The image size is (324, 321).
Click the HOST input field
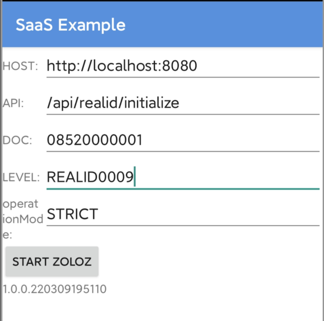[x=157, y=66]
